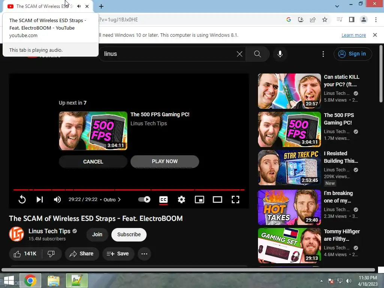Open Linus Tech Tips channel avatar

(x=16, y=234)
